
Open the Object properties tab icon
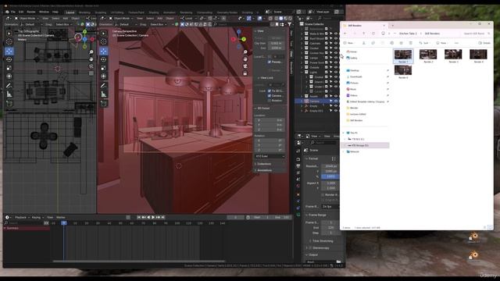(x=298, y=194)
